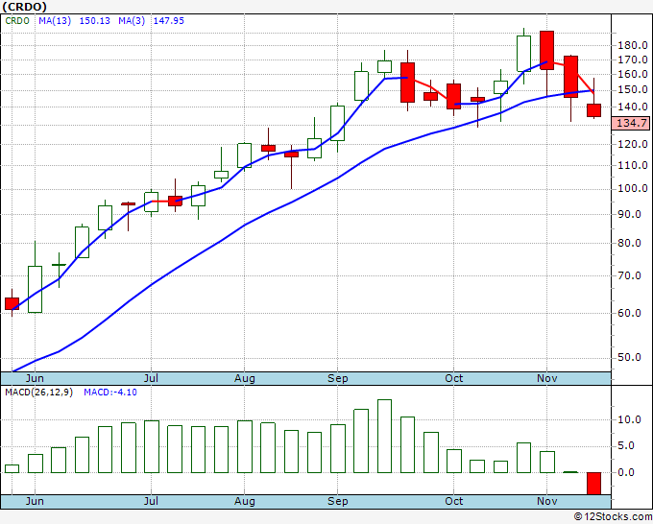The width and height of the screenshot is (653, 524).
Task: Click the red negative MACD histogram bar
Action: coord(593,484)
